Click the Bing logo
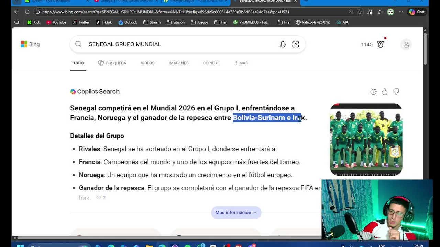Screen dimensions: 440x247 (x=30, y=44)
